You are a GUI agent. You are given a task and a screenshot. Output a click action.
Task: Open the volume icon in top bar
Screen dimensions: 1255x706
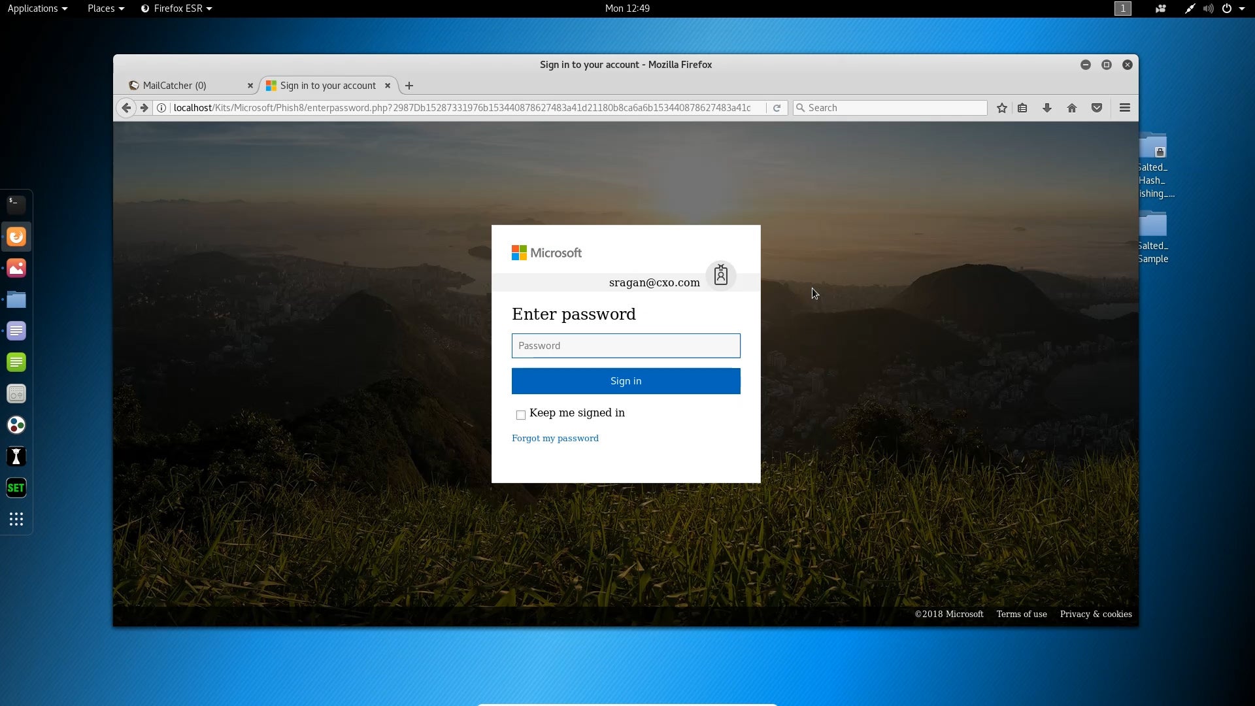click(x=1209, y=8)
